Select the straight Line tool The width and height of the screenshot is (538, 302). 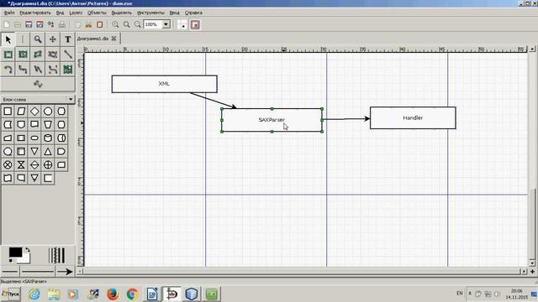[x=67, y=55]
